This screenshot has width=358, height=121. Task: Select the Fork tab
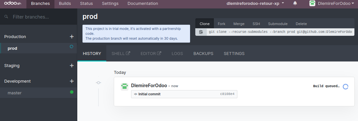click(x=221, y=24)
